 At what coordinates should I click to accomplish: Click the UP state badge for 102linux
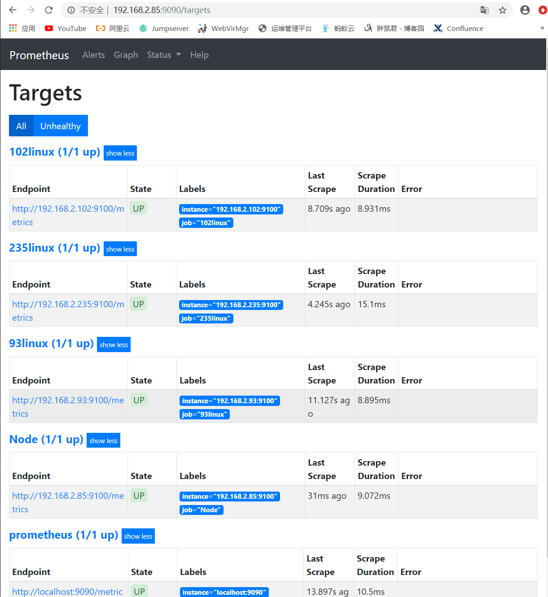138,208
